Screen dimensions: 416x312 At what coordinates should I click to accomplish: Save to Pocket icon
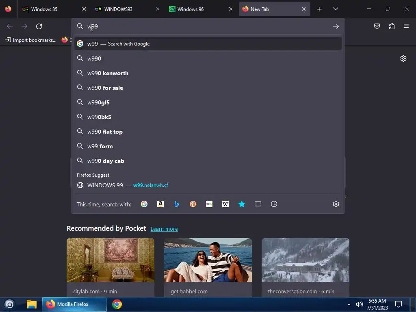(x=377, y=26)
